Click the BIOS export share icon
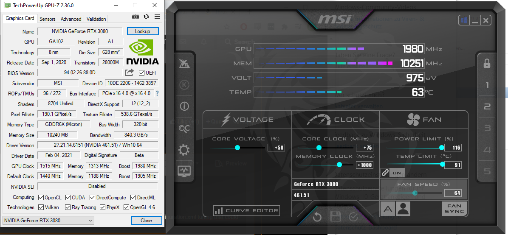 tap(129, 73)
